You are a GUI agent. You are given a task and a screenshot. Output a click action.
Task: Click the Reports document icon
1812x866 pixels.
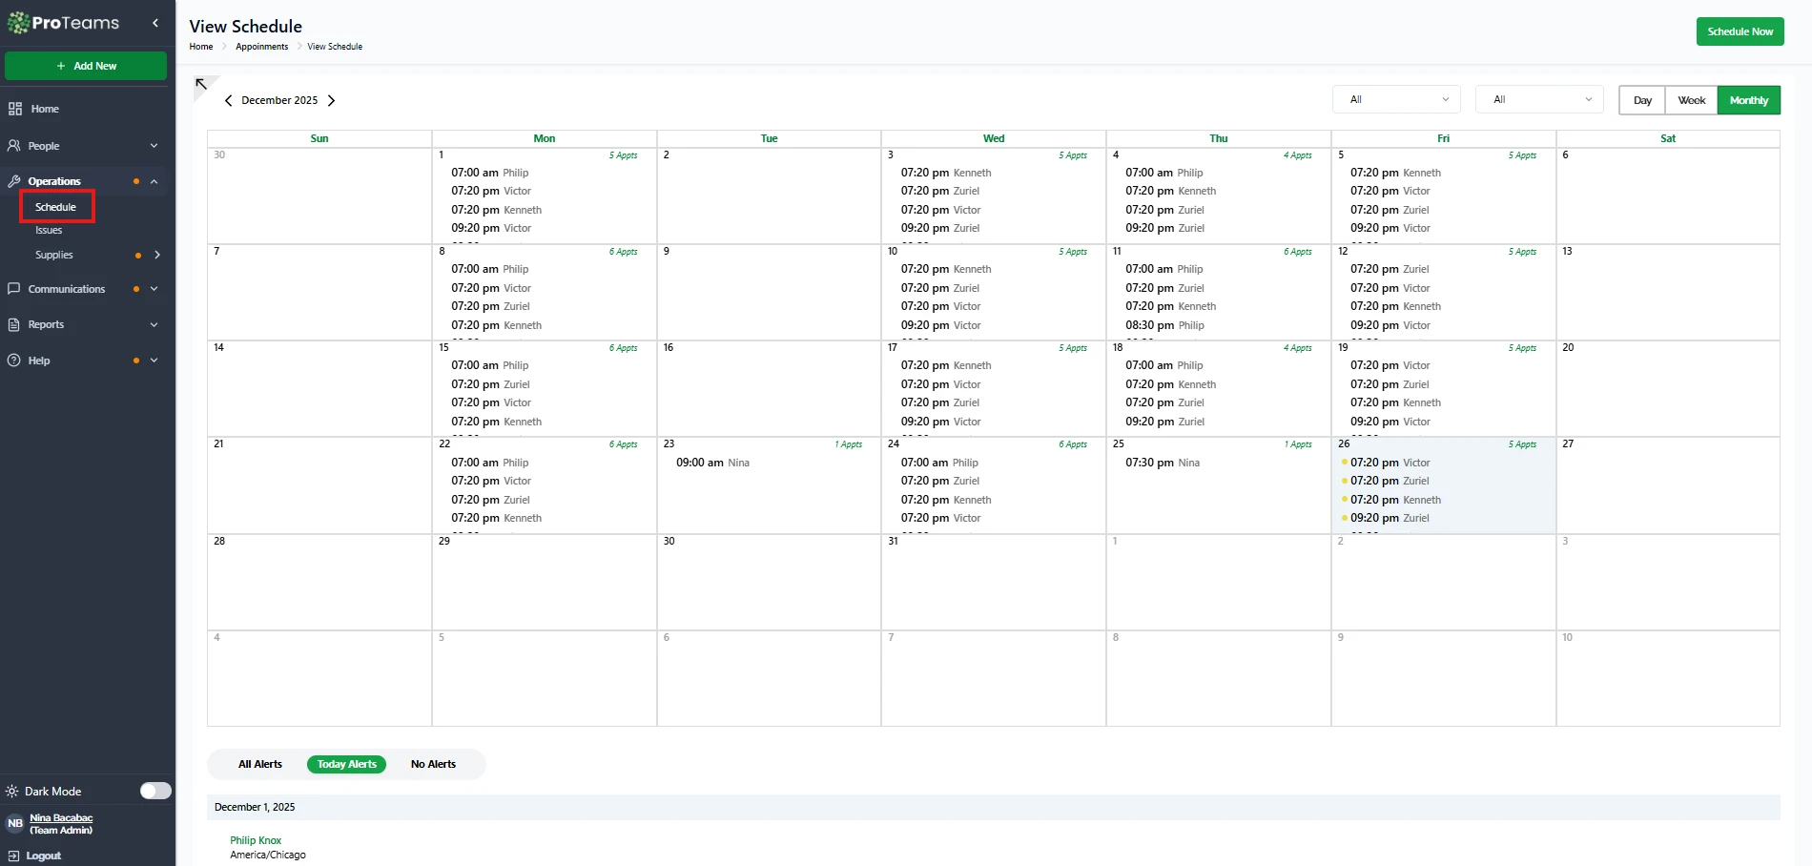14,325
